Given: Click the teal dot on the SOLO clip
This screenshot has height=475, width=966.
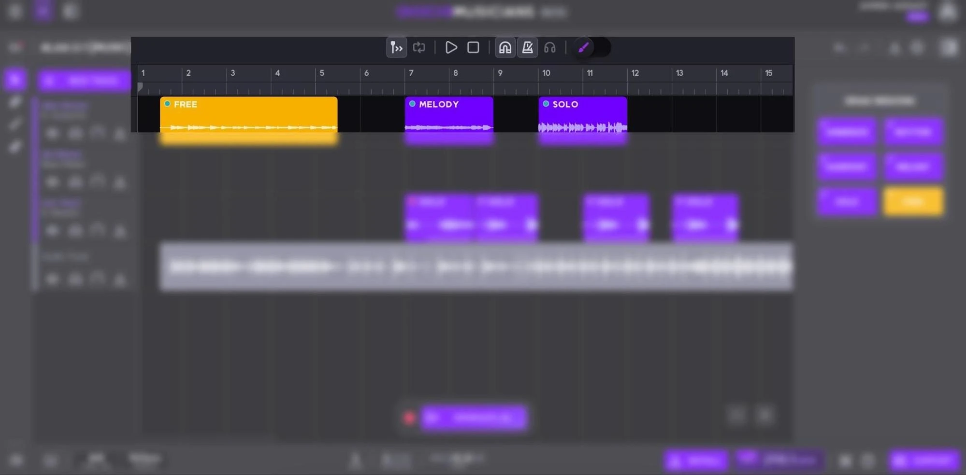Looking at the screenshot, I should click(546, 104).
